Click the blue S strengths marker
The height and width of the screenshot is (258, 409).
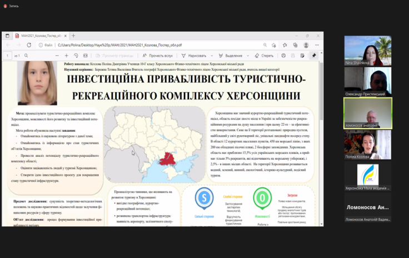pyautogui.click(x=205, y=199)
